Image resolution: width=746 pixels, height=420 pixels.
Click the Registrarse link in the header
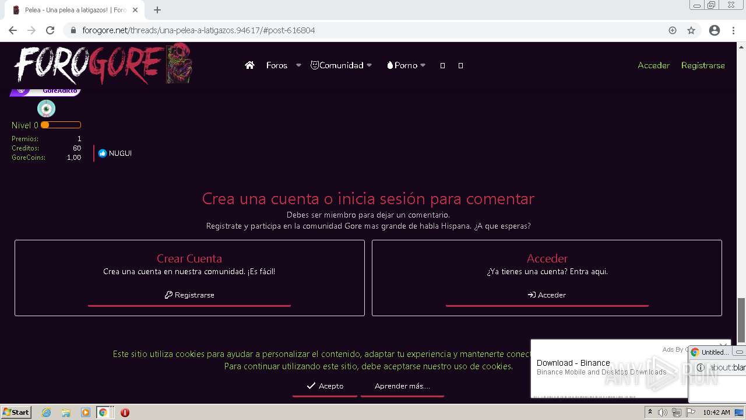click(703, 65)
